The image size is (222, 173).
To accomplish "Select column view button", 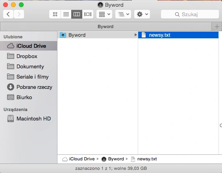I will click(x=77, y=14).
